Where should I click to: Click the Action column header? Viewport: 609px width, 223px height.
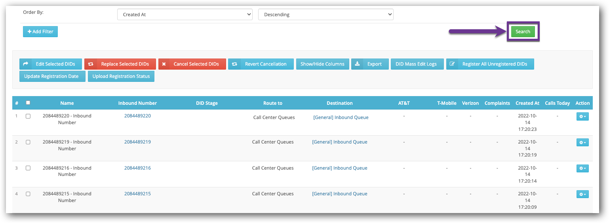[x=582, y=103]
